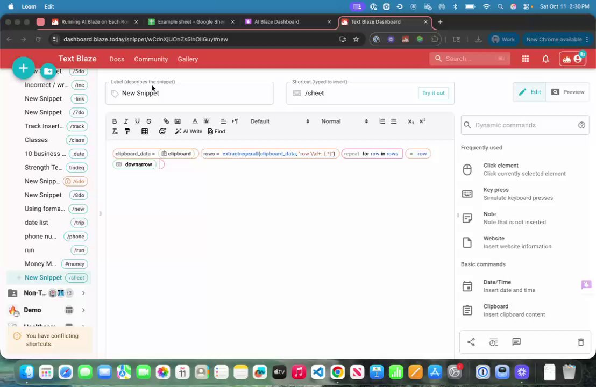Click the Try it out button

pos(434,93)
